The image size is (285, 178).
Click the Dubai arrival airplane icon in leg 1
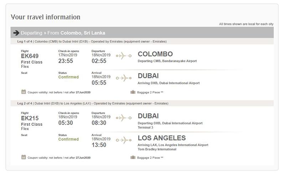coord(124,78)
